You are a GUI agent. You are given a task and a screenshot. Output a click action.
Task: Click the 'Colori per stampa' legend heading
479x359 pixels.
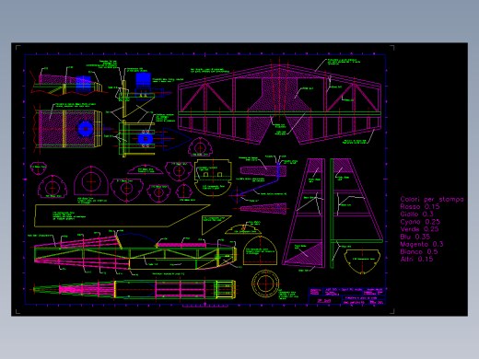(x=432, y=200)
